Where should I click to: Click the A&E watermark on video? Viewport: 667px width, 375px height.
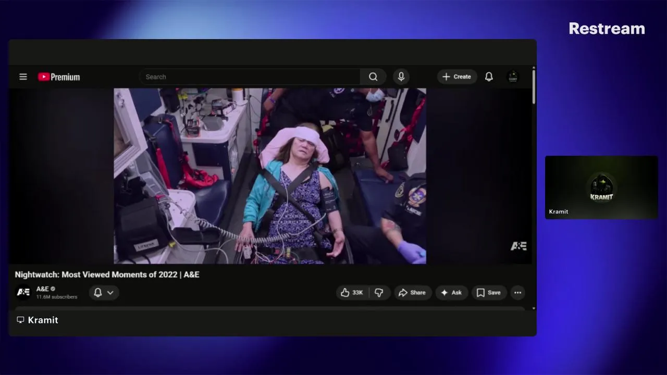[518, 246]
